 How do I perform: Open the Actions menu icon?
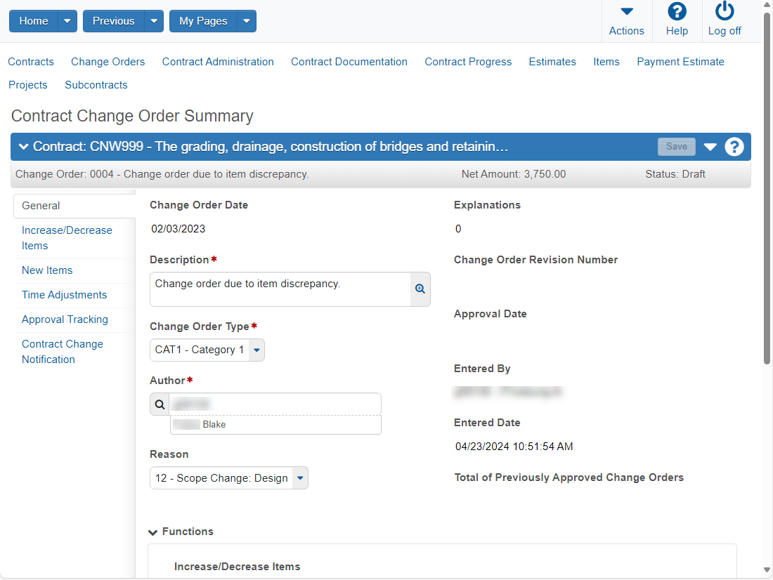(x=627, y=11)
